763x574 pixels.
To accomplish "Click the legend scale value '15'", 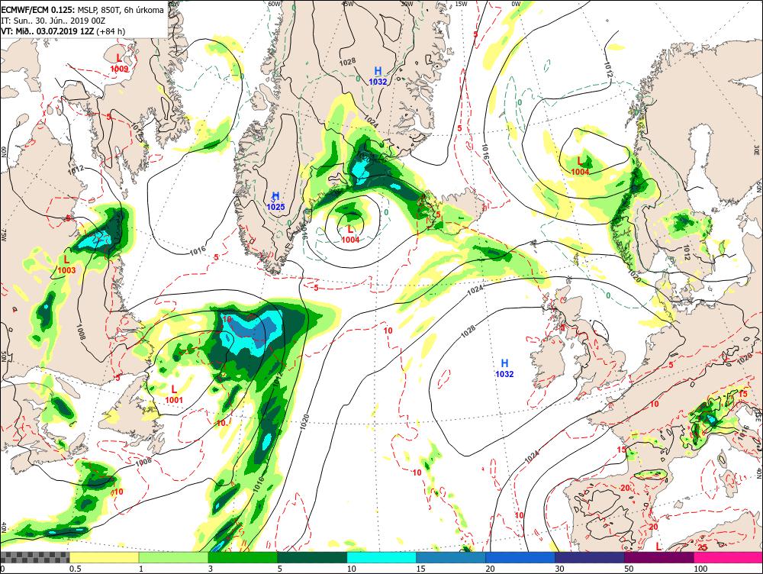I will [x=420, y=569].
